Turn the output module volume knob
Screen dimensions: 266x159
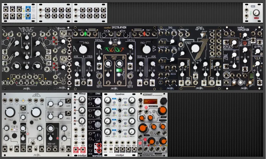tap(256, 13)
